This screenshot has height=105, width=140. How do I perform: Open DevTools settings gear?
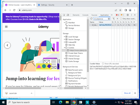tap(128, 15)
